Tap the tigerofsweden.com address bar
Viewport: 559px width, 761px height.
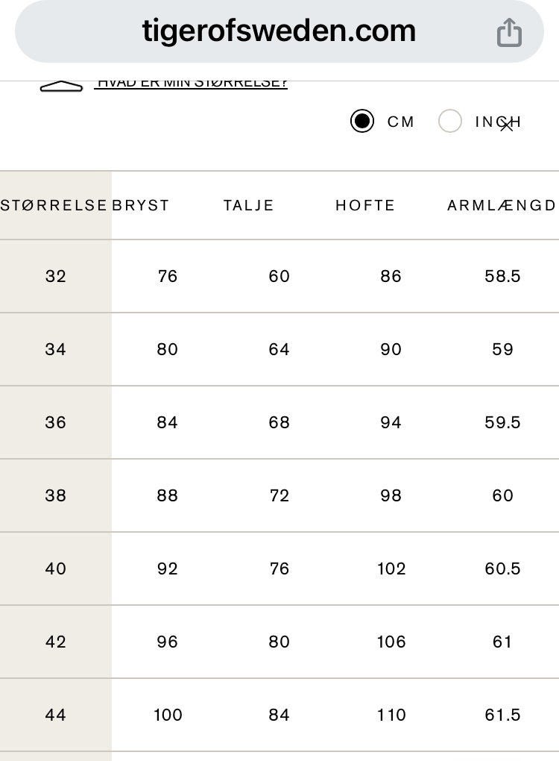point(279,31)
